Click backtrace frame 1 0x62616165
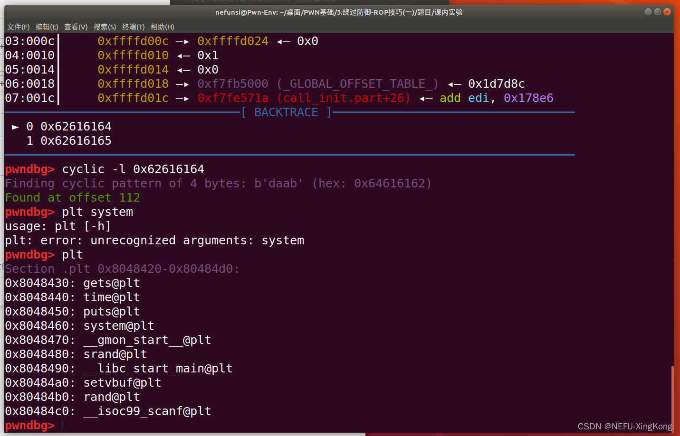 69,141
